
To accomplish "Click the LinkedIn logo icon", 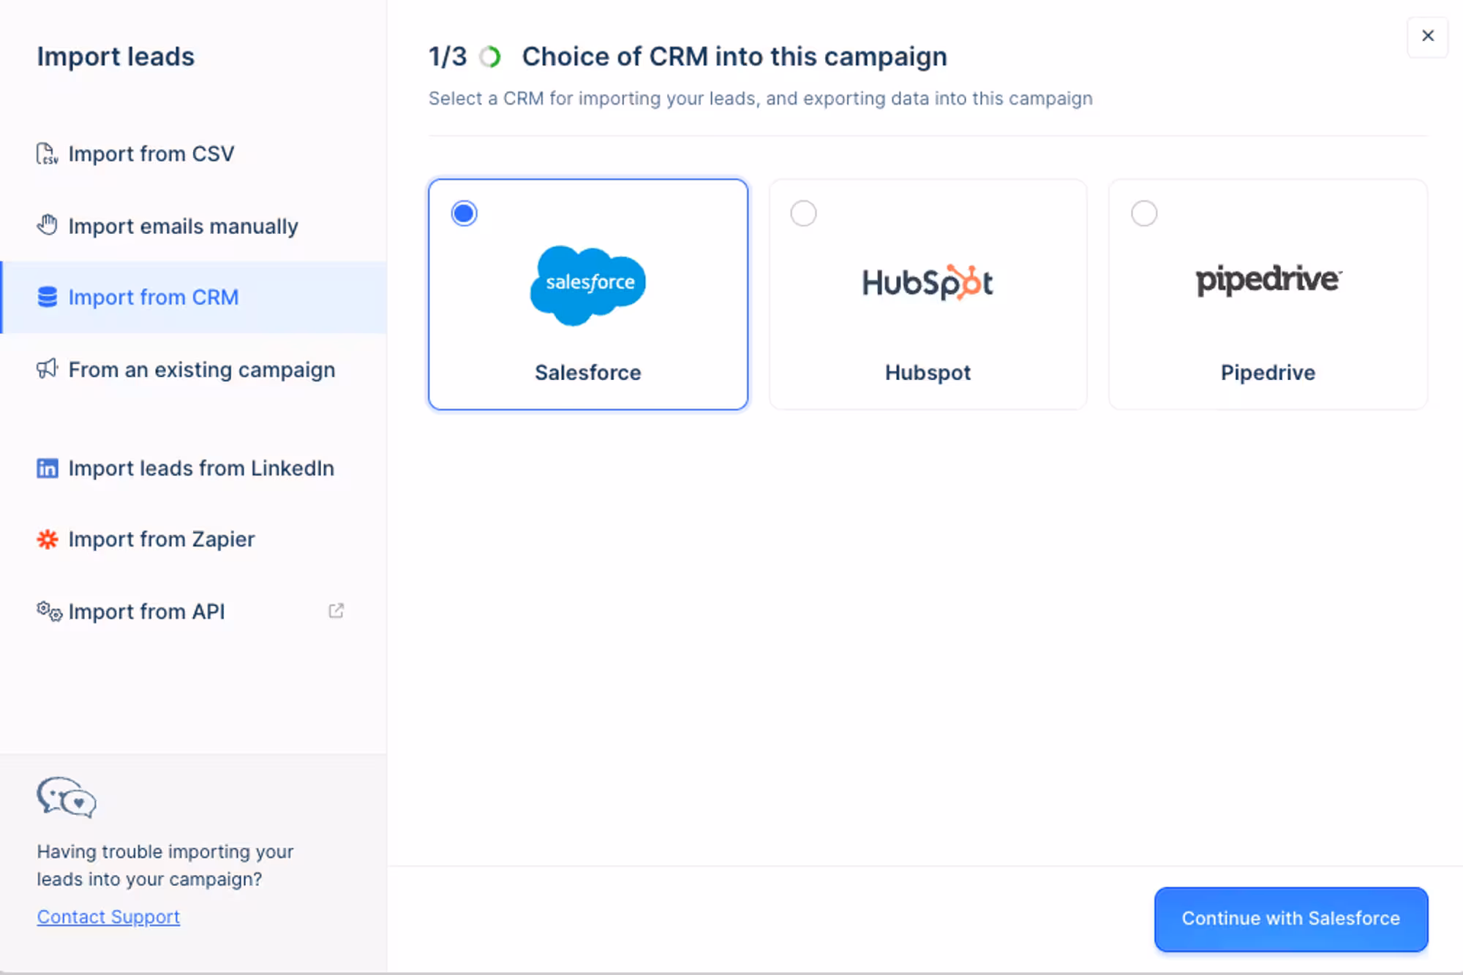I will (47, 468).
